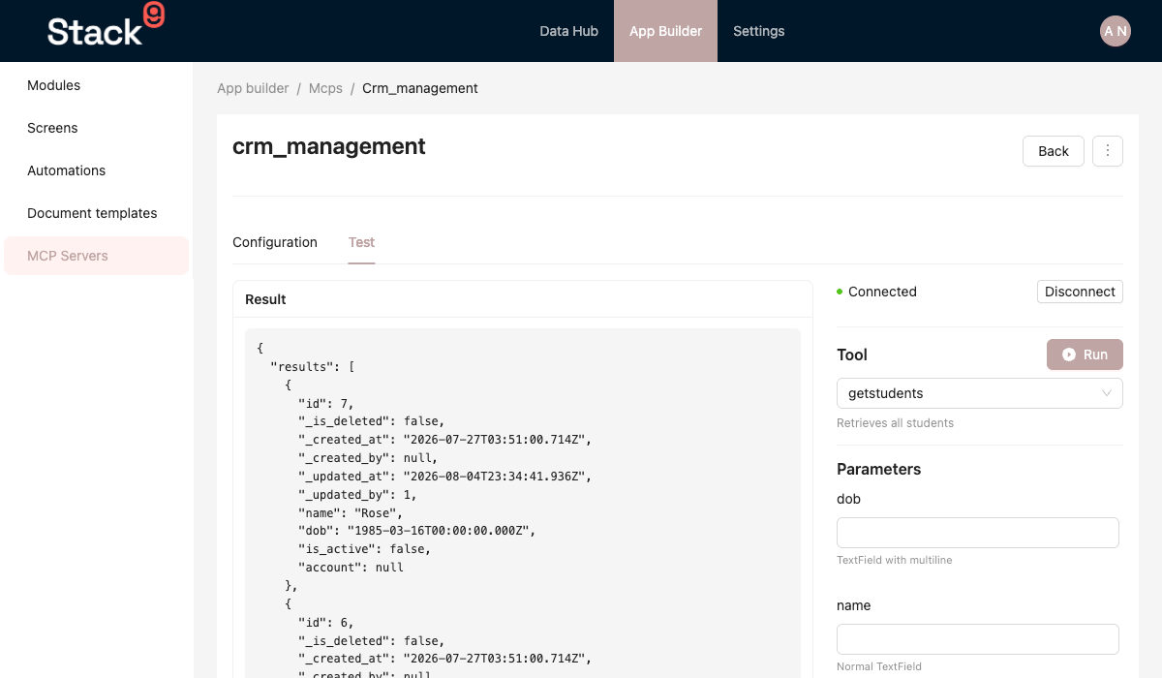Run the selected tool
The image size is (1162, 678).
(x=1085, y=354)
